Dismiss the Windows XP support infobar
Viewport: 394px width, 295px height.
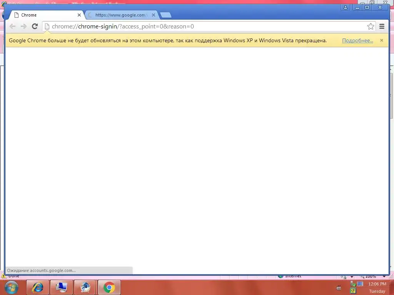[381, 40]
